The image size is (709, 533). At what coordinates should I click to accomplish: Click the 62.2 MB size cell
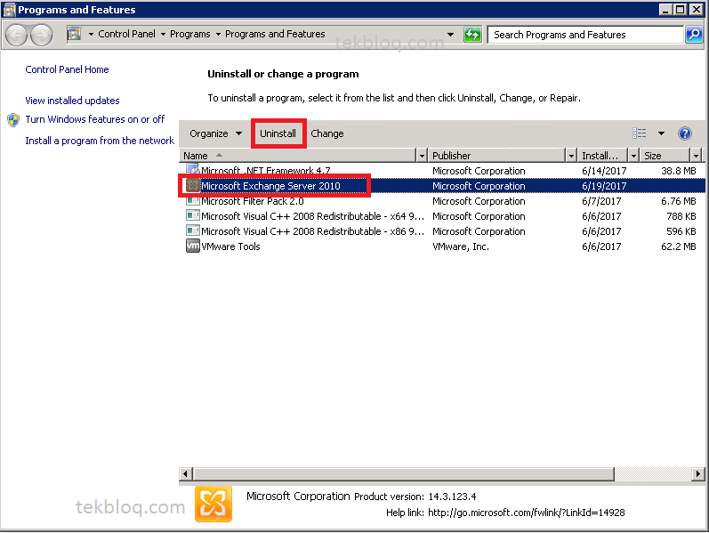coord(678,246)
